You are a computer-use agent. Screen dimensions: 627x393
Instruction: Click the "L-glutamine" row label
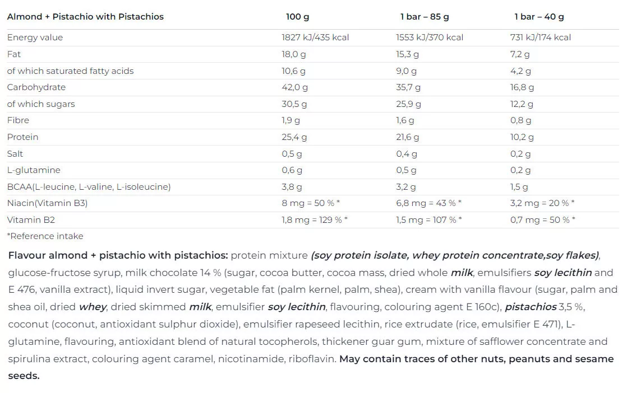pos(34,170)
